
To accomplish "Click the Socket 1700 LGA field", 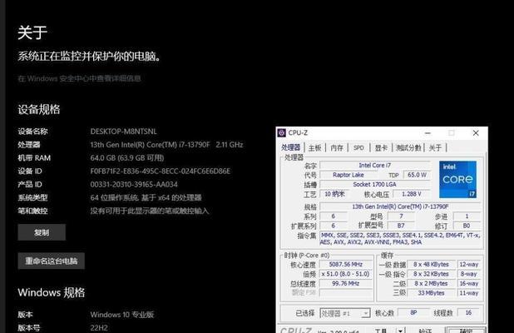I will click(x=374, y=184).
